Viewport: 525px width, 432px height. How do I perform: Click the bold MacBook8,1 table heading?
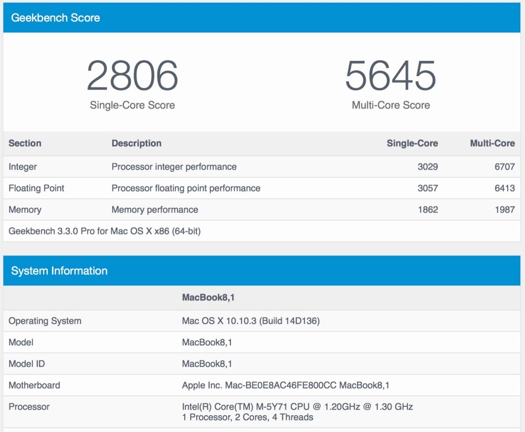[x=208, y=297]
